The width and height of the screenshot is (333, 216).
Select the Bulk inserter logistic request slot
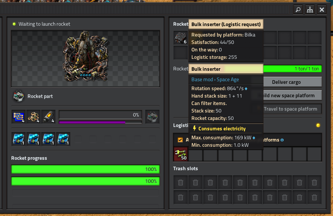click(181, 154)
